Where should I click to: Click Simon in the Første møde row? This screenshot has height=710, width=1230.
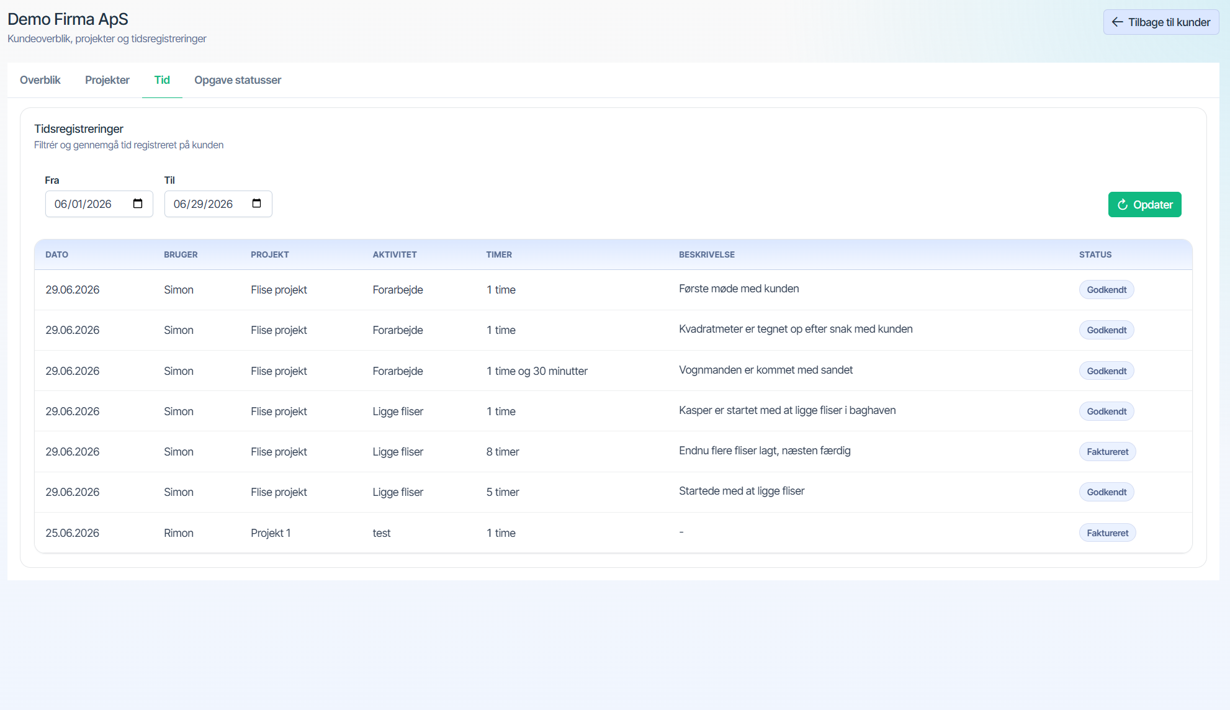pos(179,290)
